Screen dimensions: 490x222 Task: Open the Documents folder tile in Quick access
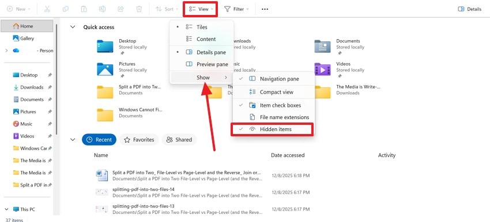pyautogui.click(x=340, y=47)
